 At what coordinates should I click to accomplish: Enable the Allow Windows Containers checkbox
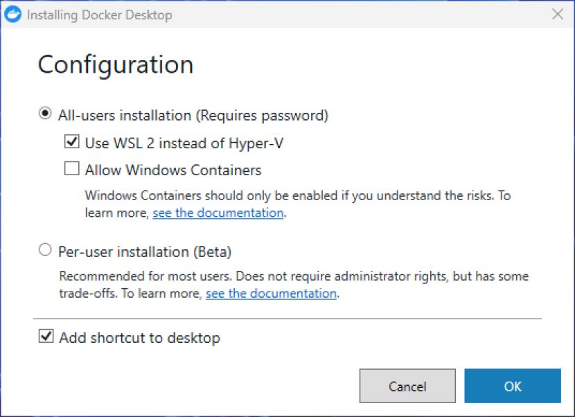pyautogui.click(x=72, y=168)
